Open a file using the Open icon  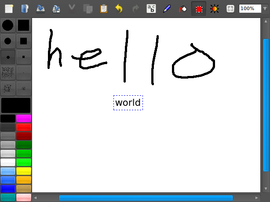pos(25,8)
